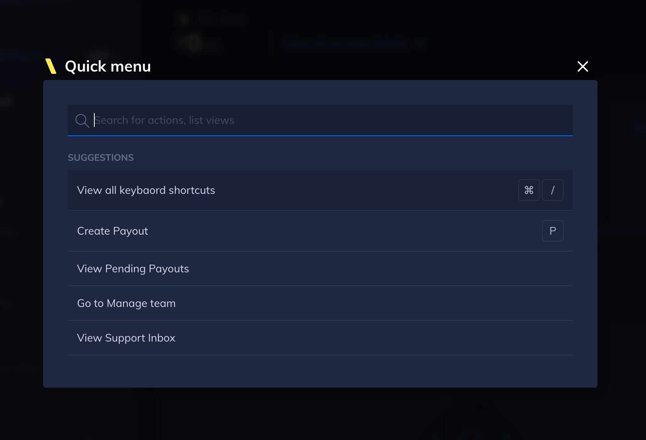Image resolution: width=646 pixels, height=440 pixels.
Task: Open 'View Pending Payouts' from suggestions
Action: (320, 268)
